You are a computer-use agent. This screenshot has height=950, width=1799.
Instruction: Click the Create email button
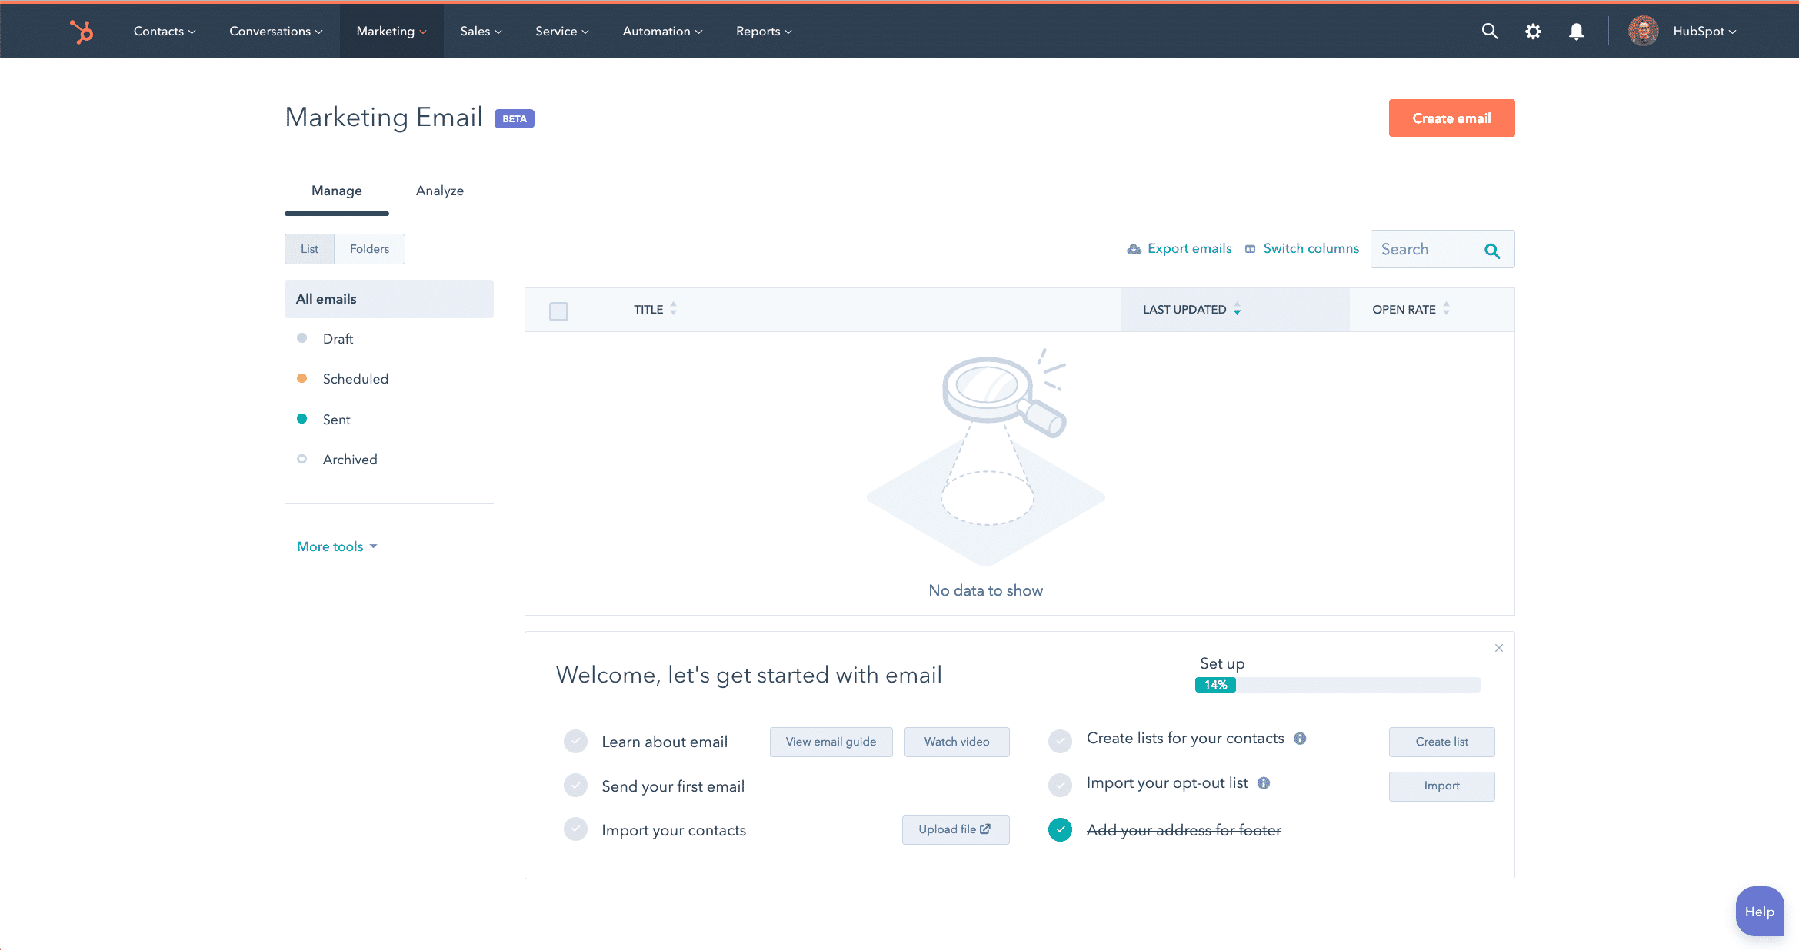[1451, 118]
